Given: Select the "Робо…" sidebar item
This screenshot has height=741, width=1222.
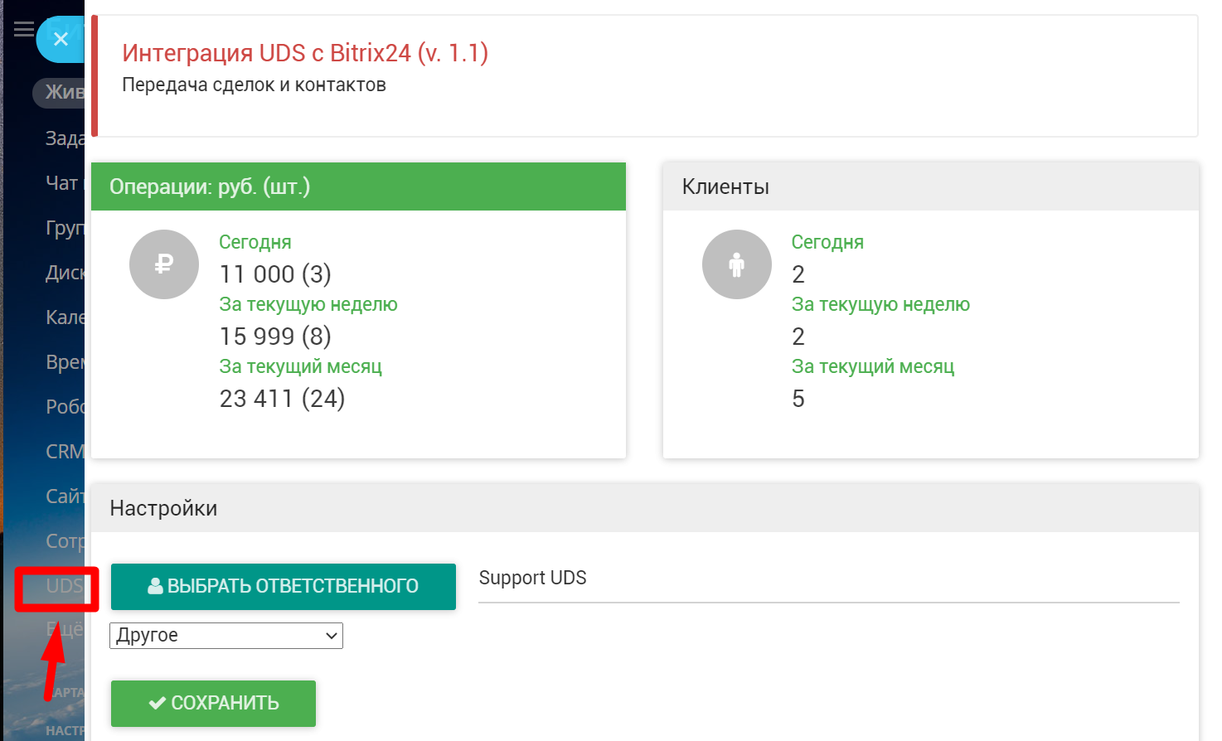Looking at the screenshot, I should coord(64,407).
